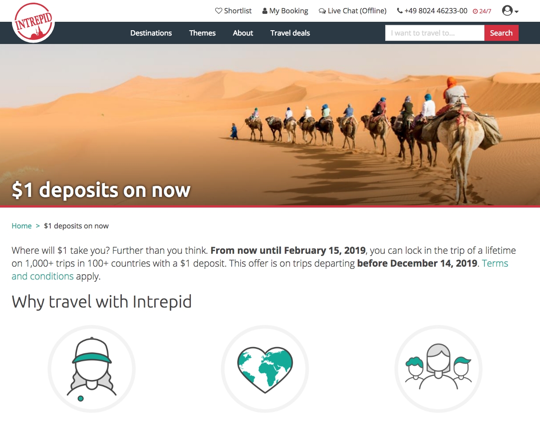Open the Travel deals menu
This screenshot has height=424, width=540.
(x=290, y=33)
